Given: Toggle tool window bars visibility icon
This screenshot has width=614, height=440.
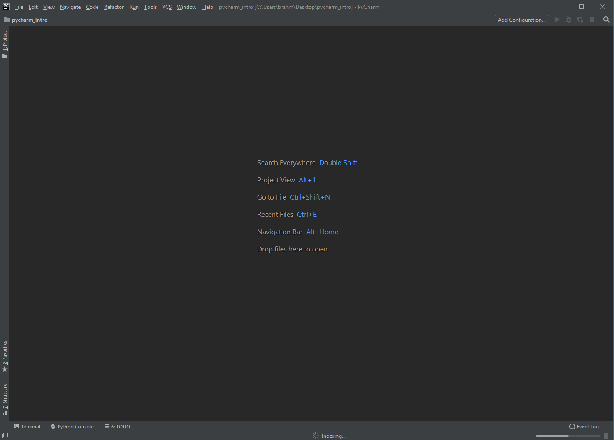Looking at the screenshot, I should coord(5,436).
